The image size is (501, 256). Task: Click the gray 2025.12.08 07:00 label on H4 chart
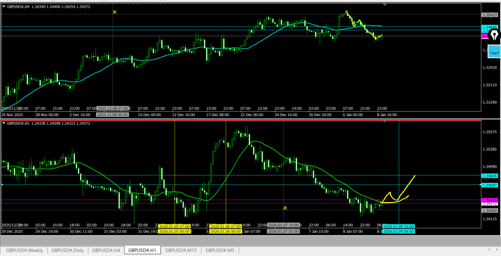pyautogui.click(x=113, y=108)
